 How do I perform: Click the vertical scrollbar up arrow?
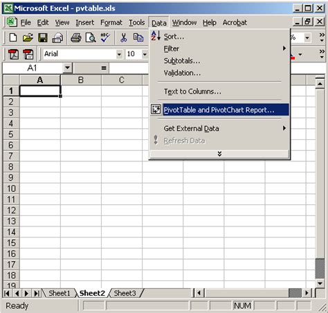pos(320,83)
